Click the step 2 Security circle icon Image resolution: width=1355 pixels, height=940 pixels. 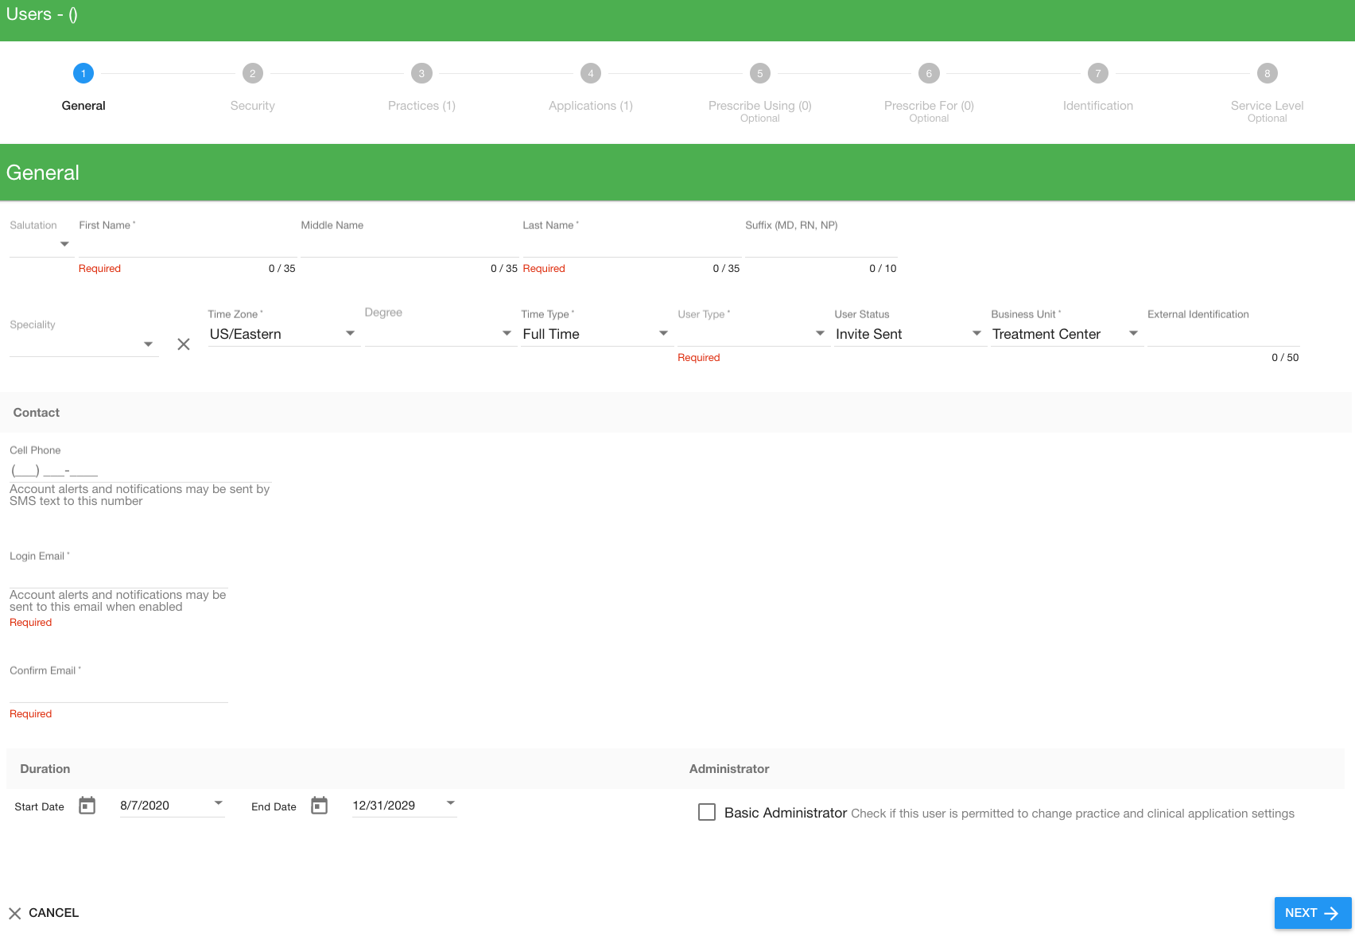[x=253, y=73]
